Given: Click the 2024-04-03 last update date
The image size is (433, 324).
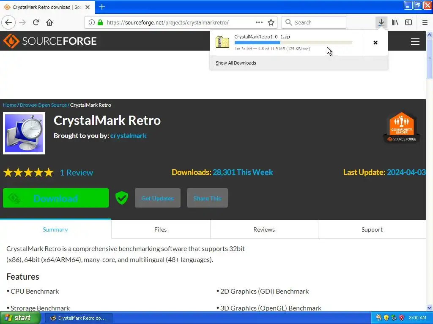Looking at the screenshot, I should point(406,172).
